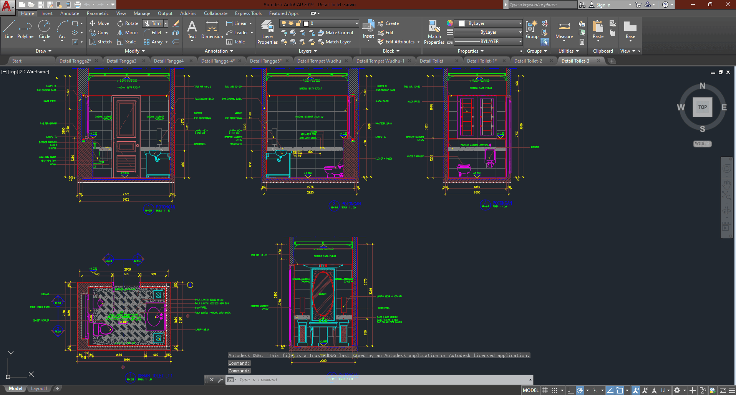Open the Annotate ribbon tab

[70, 13]
